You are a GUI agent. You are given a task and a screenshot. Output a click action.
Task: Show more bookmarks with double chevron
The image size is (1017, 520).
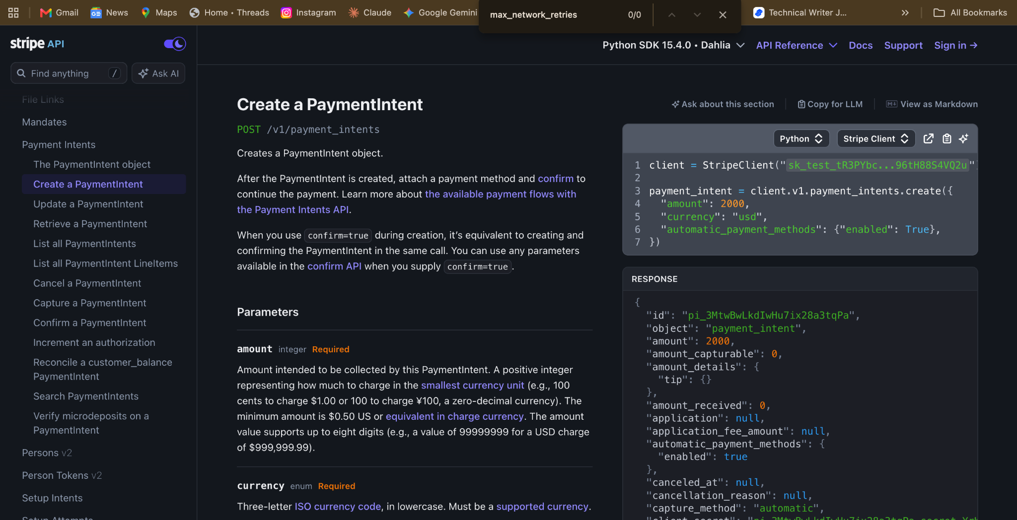click(905, 13)
